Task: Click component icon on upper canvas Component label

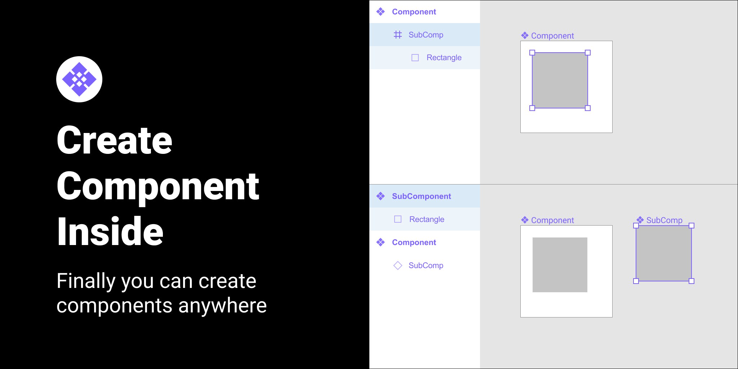Action: click(x=525, y=35)
